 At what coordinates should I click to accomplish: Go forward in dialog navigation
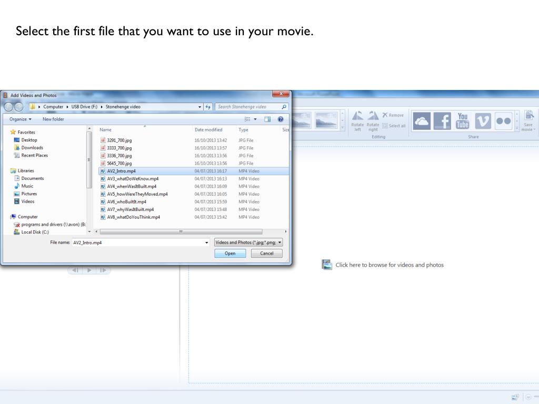point(19,107)
